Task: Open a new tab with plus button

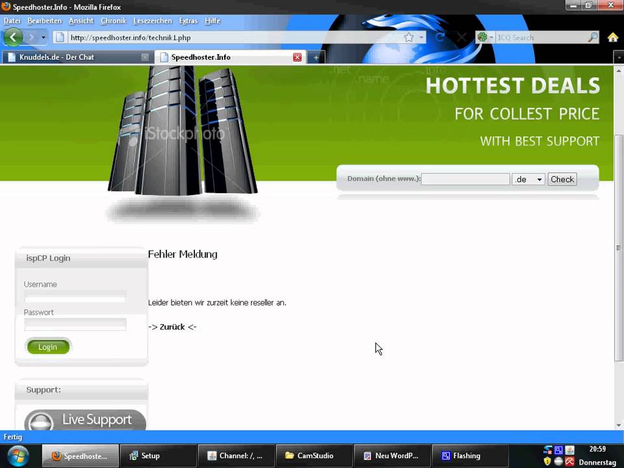Action: click(x=316, y=58)
